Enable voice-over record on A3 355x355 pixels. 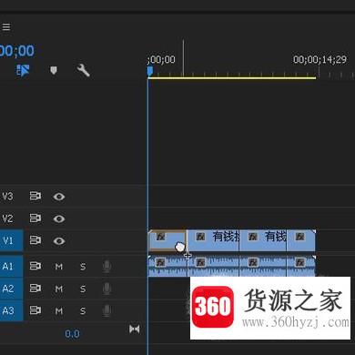(x=106, y=311)
